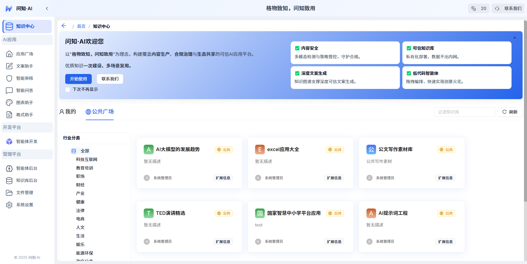Open 知识库后台 in the management panel

click(27, 180)
